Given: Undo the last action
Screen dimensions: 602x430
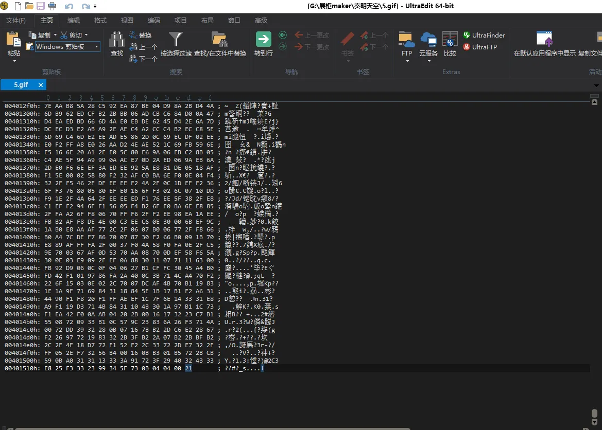Looking at the screenshot, I should [68, 6].
